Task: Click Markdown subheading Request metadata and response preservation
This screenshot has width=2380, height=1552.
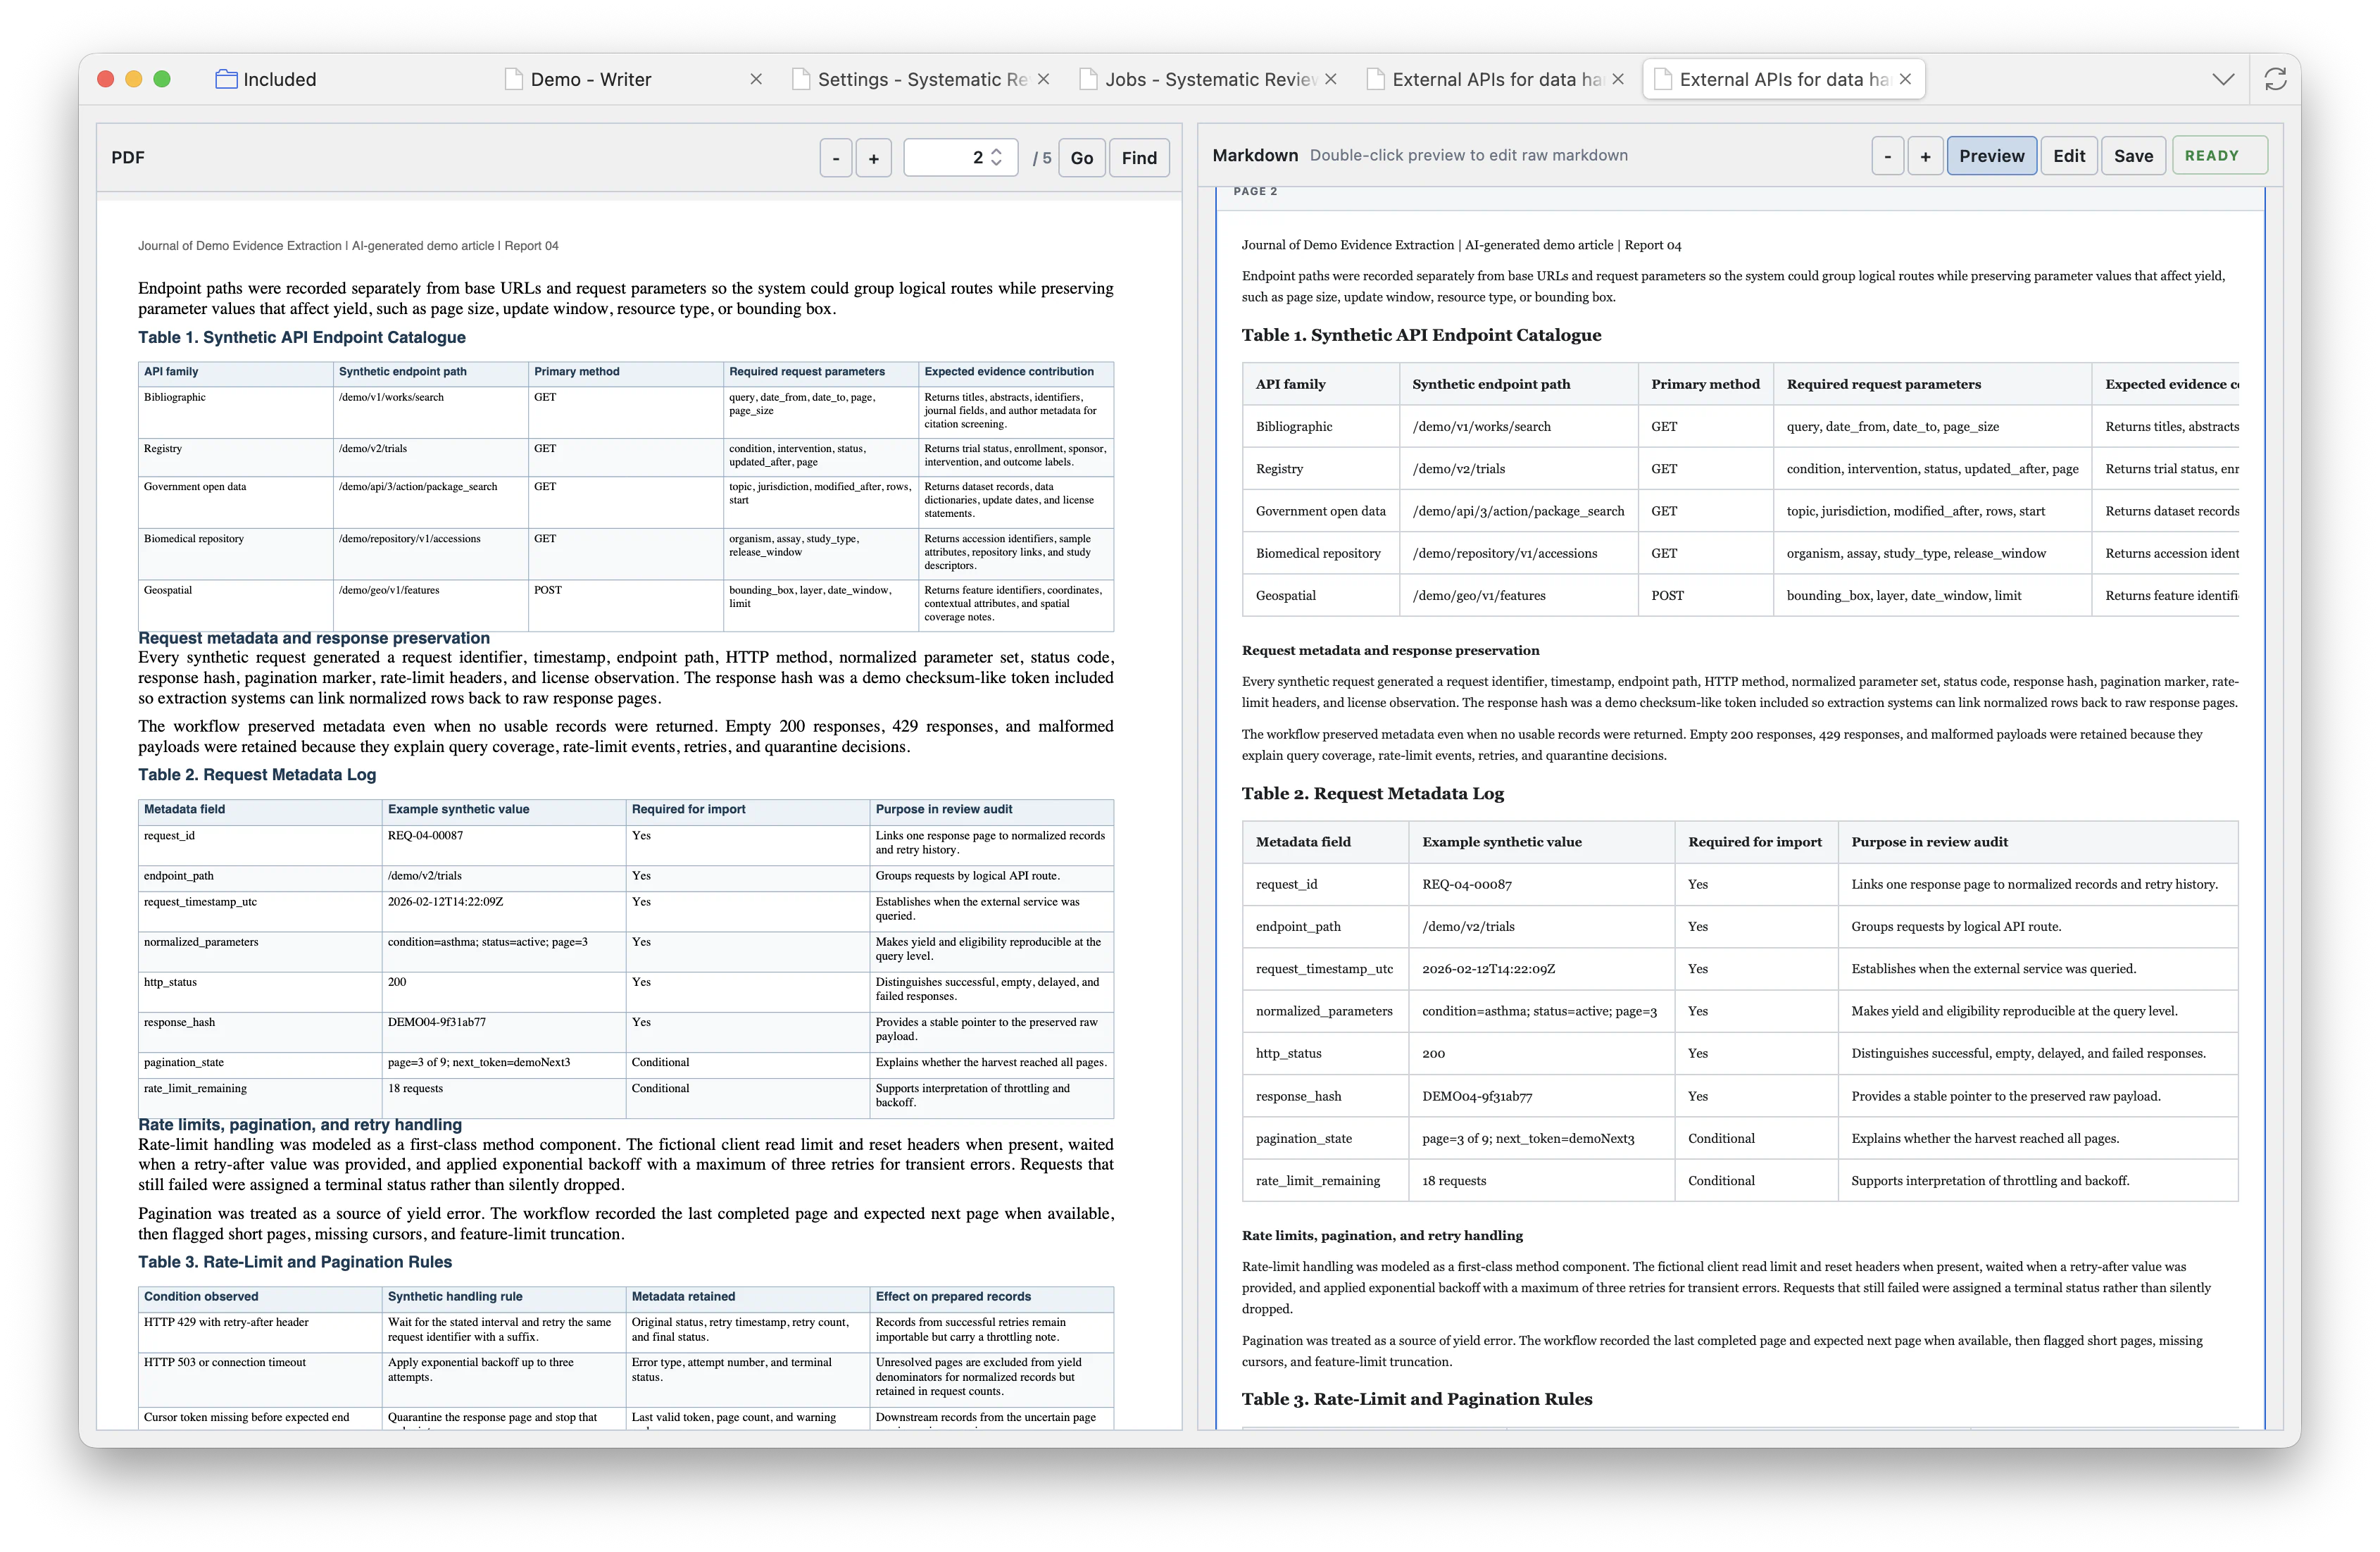Action: (1390, 650)
